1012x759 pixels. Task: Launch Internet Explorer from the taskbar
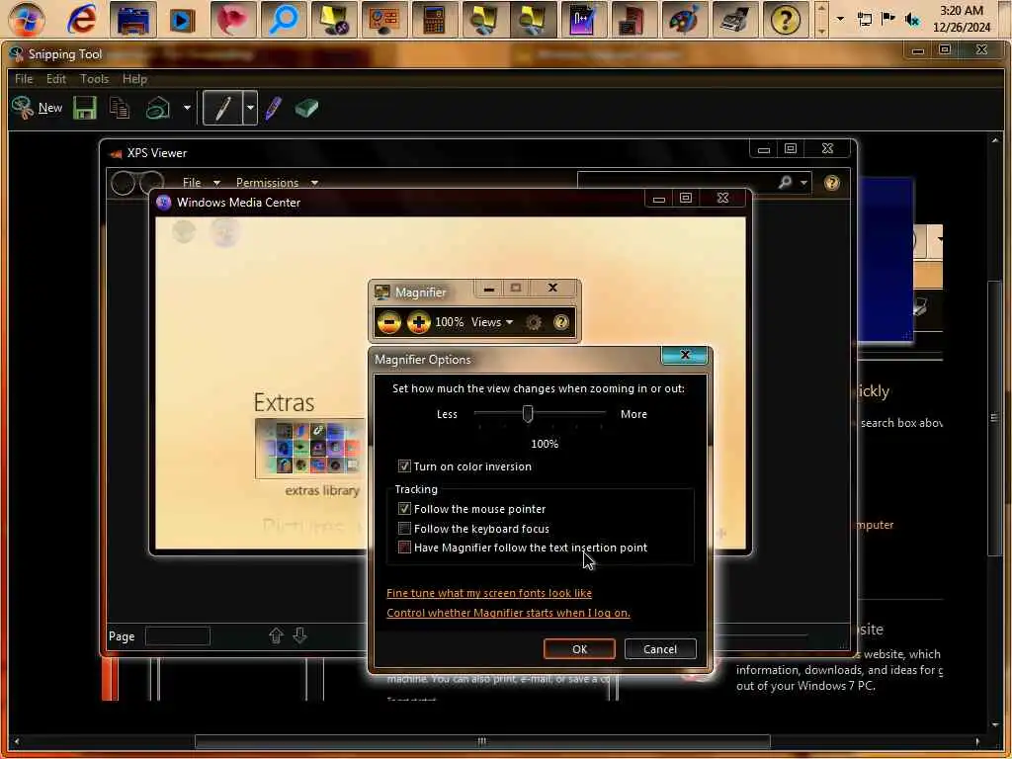82,20
